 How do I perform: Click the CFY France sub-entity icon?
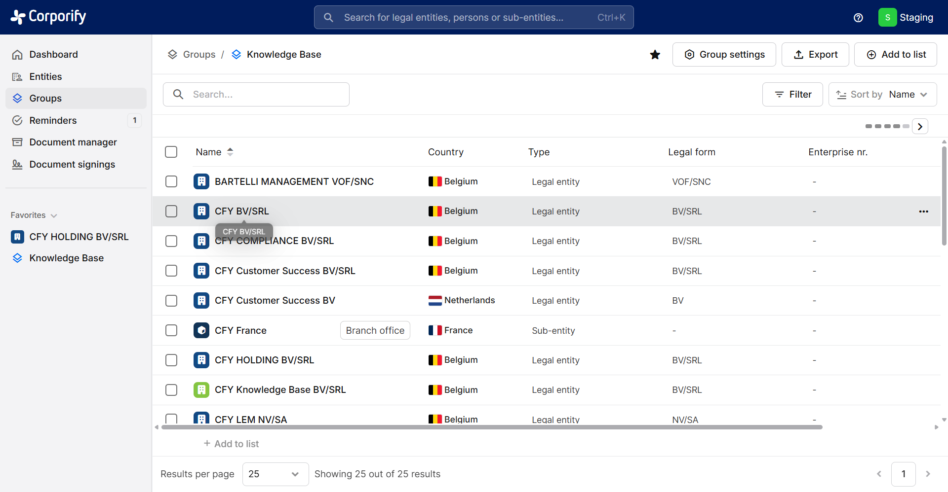(x=201, y=330)
